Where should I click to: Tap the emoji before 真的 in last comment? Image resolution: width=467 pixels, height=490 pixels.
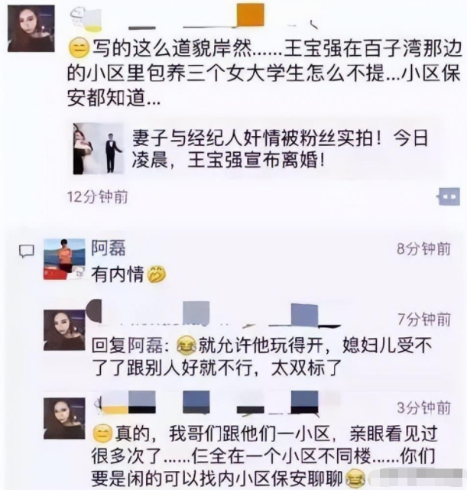coord(102,433)
